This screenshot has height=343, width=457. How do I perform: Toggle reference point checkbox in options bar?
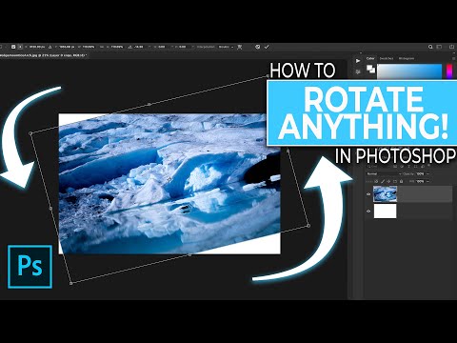pos(13,47)
